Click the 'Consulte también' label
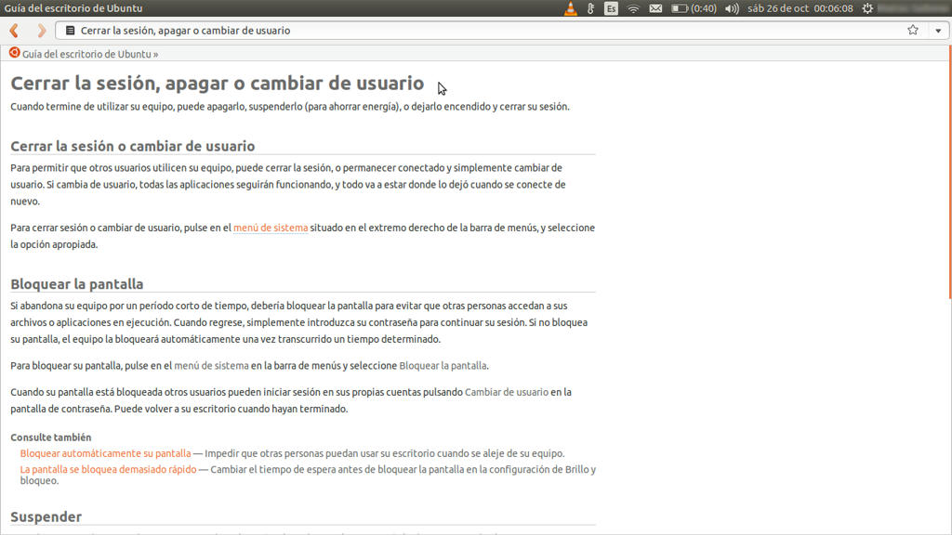The image size is (952, 535). pyautogui.click(x=51, y=437)
